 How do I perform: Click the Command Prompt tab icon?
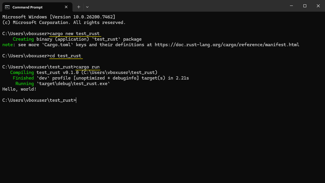[x=7, y=7]
